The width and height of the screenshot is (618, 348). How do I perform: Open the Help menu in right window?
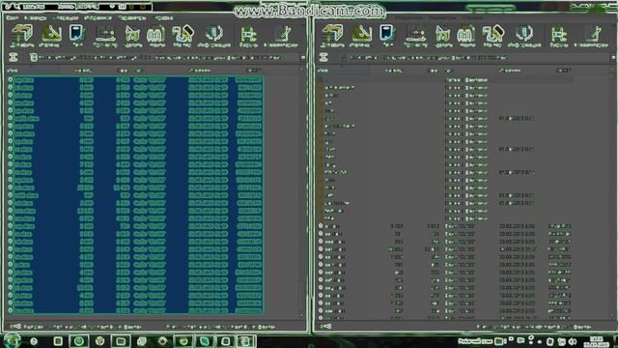[473, 18]
